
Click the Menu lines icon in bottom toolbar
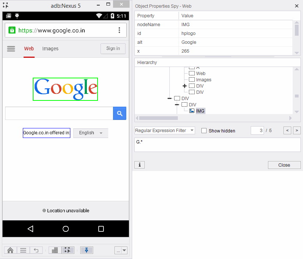coord(23,250)
